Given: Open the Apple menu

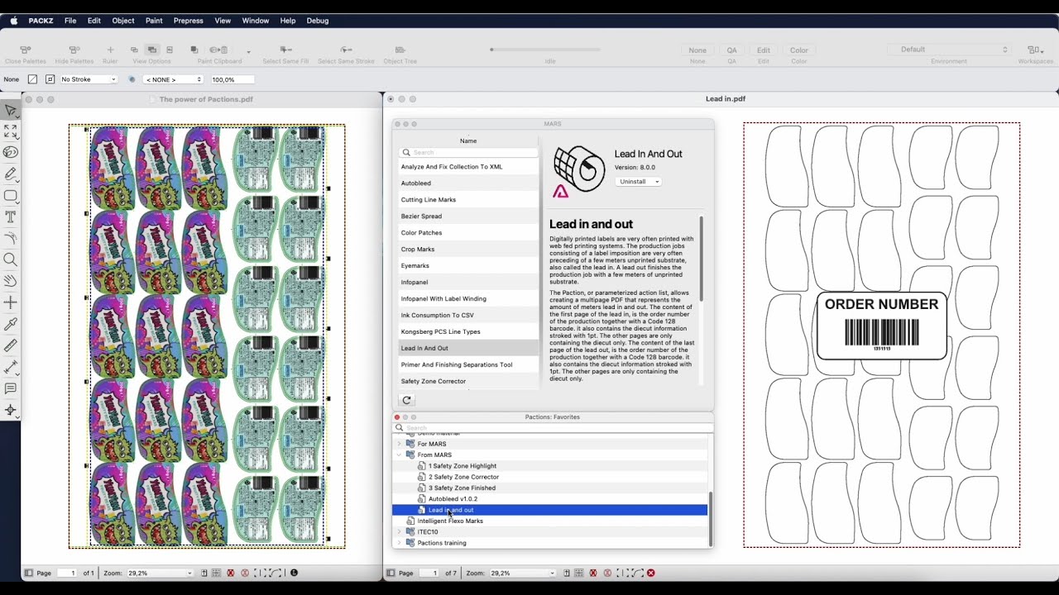Looking at the screenshot, I should point(13,21).
